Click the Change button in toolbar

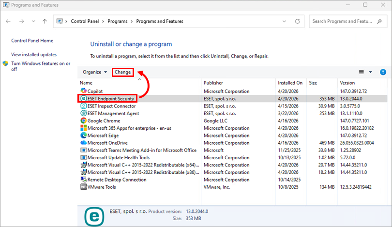tap(122, 72)
